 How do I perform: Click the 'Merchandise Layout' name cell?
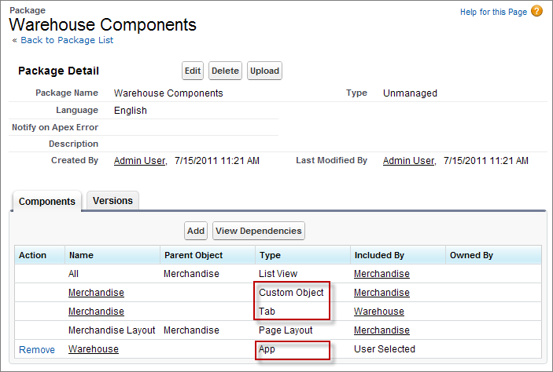point(112,330)
